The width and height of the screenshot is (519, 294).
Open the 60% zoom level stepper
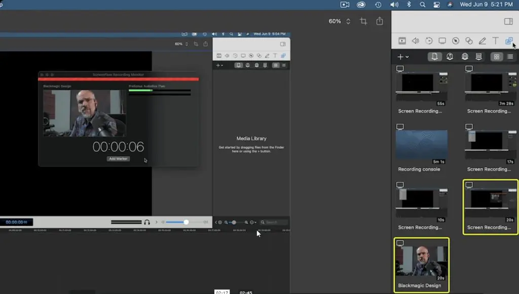(348, 21)
